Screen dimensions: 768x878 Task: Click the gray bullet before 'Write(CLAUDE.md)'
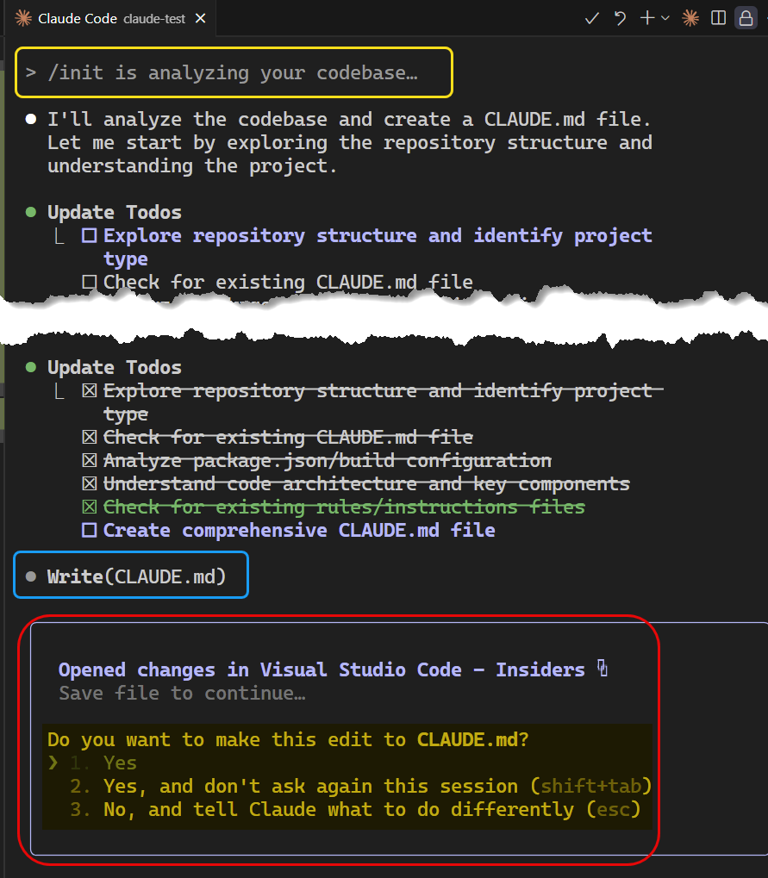click(x=31, y=576)
